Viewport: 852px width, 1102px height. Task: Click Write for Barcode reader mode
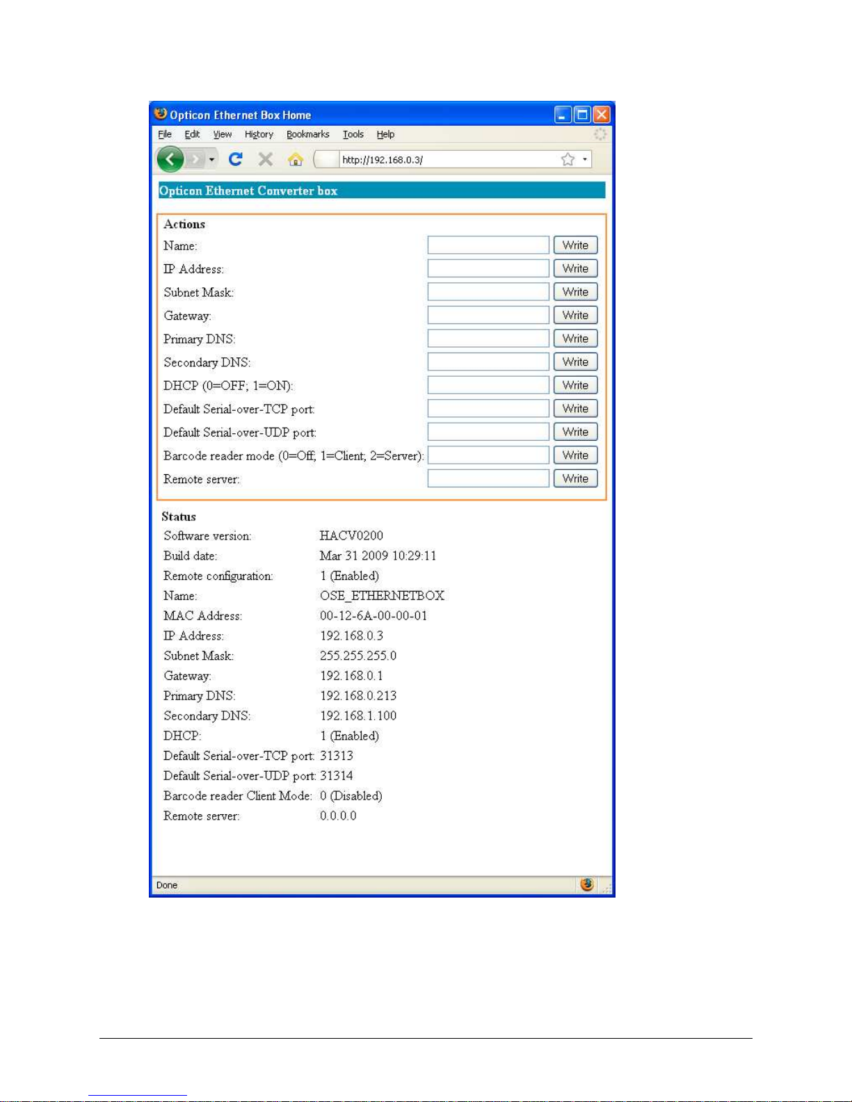point(575,455)
